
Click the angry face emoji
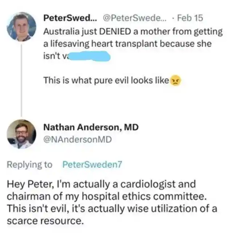tap(175, 80)
